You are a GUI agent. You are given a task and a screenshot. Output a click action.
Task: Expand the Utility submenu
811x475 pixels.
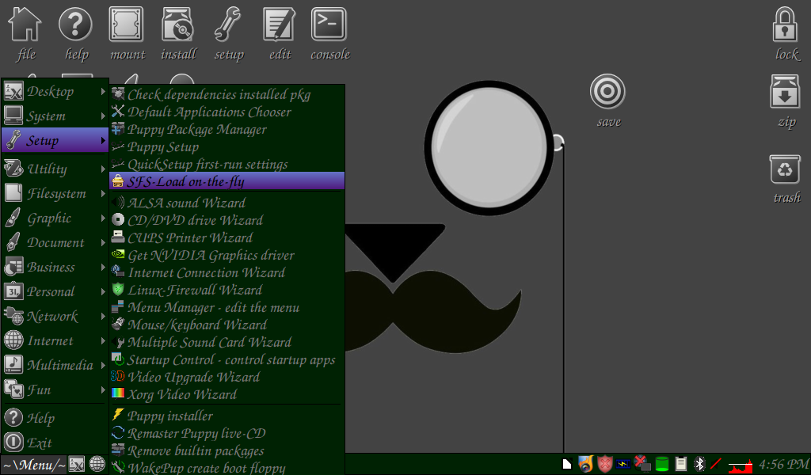[x=55, y=169]
